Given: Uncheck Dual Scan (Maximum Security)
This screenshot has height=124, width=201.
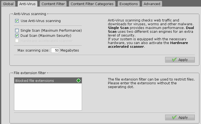Looking at the screenshot, I should click(x=17, y=35).
